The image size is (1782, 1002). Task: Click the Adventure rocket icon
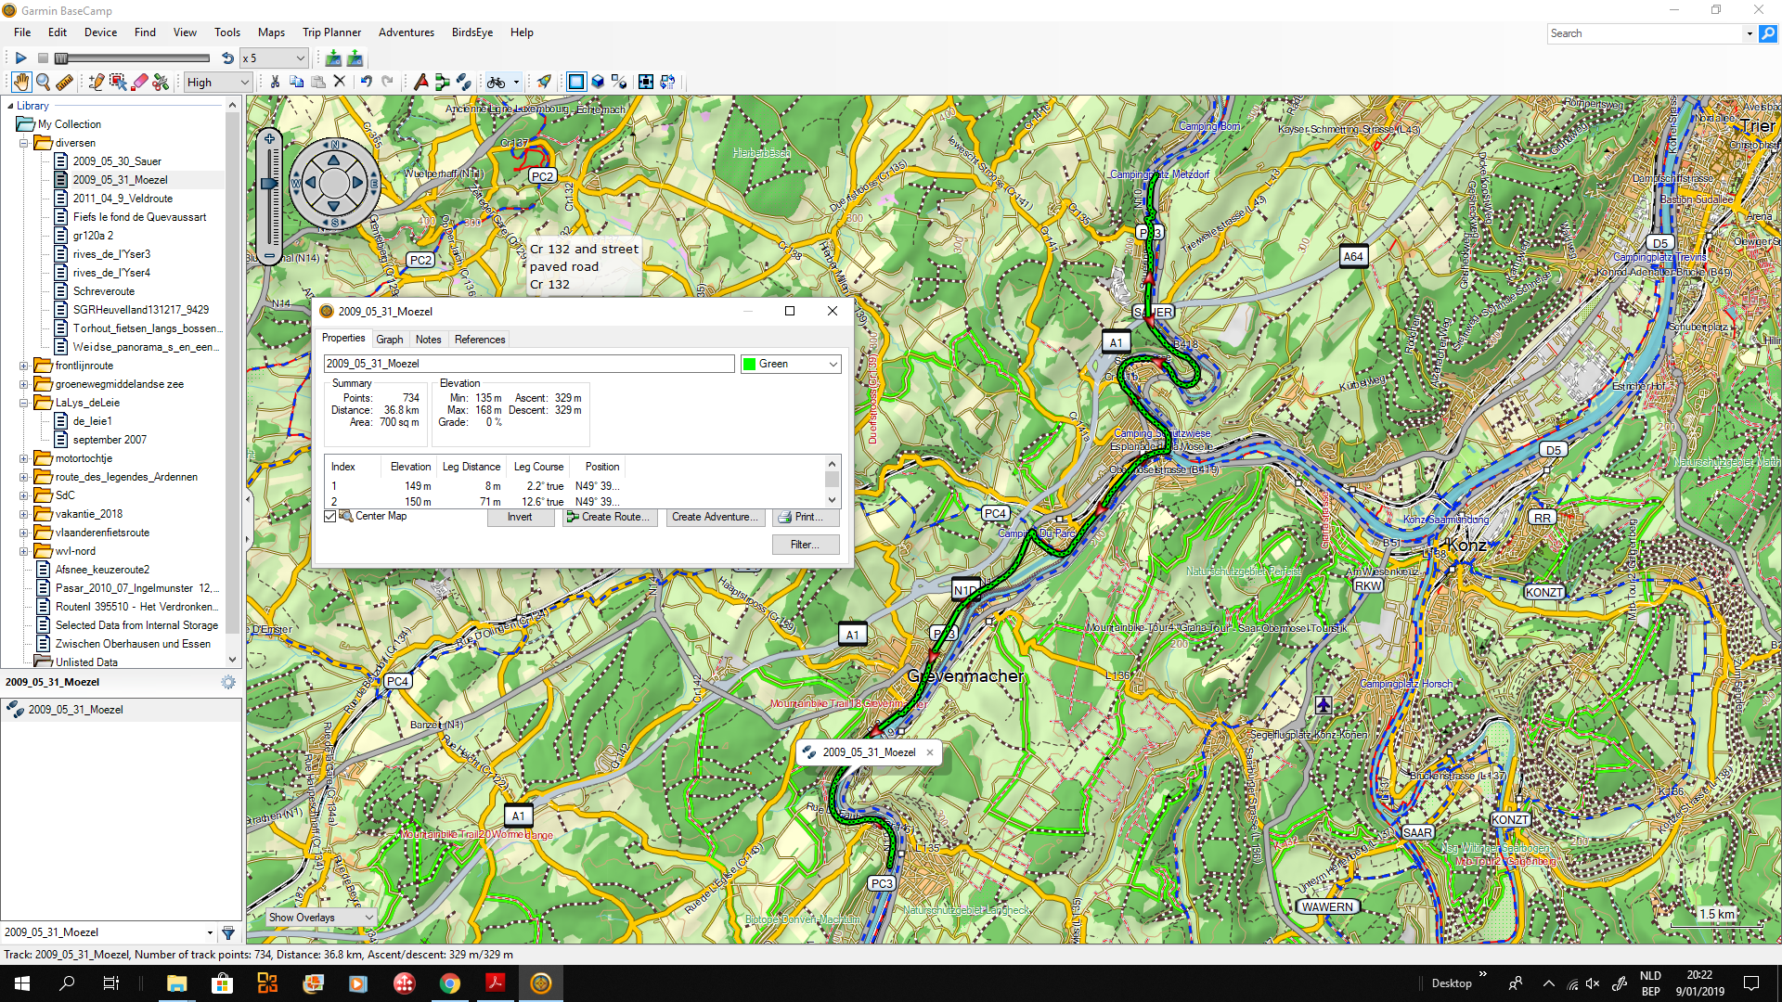[x=544, y=82]
